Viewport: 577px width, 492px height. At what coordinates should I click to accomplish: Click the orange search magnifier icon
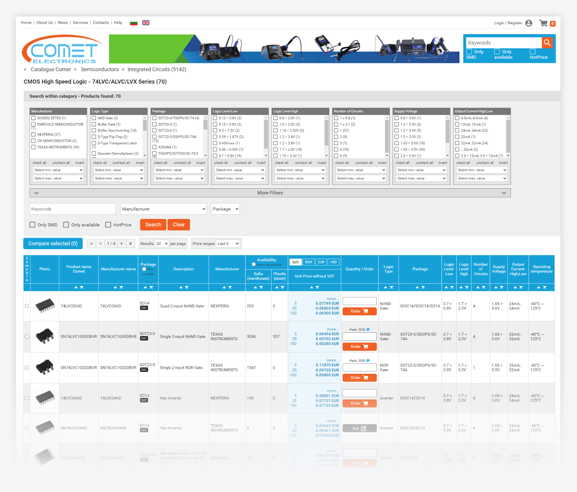tap(547, 43)
